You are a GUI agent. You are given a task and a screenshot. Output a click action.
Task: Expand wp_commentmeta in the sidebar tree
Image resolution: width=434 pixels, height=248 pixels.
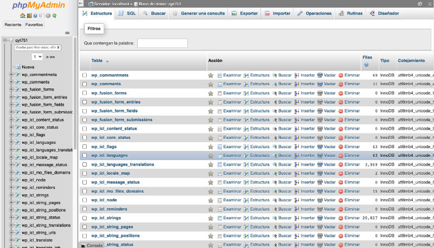click(11, 74)
